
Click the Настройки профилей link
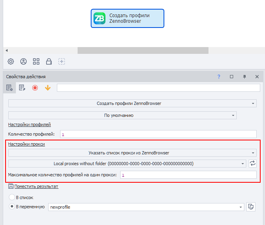point(29,124)
